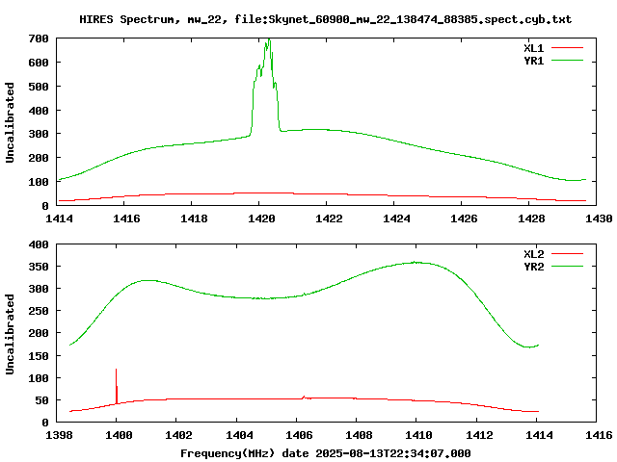The height and width of the screenshot is (462, 617).
Task: Click the YR2 curve maximum near 1410 MHz
Action: tap(416, 262)
